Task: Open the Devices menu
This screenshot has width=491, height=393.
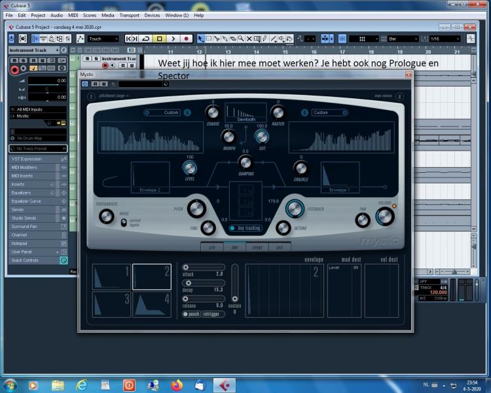Action: [152, 15]
